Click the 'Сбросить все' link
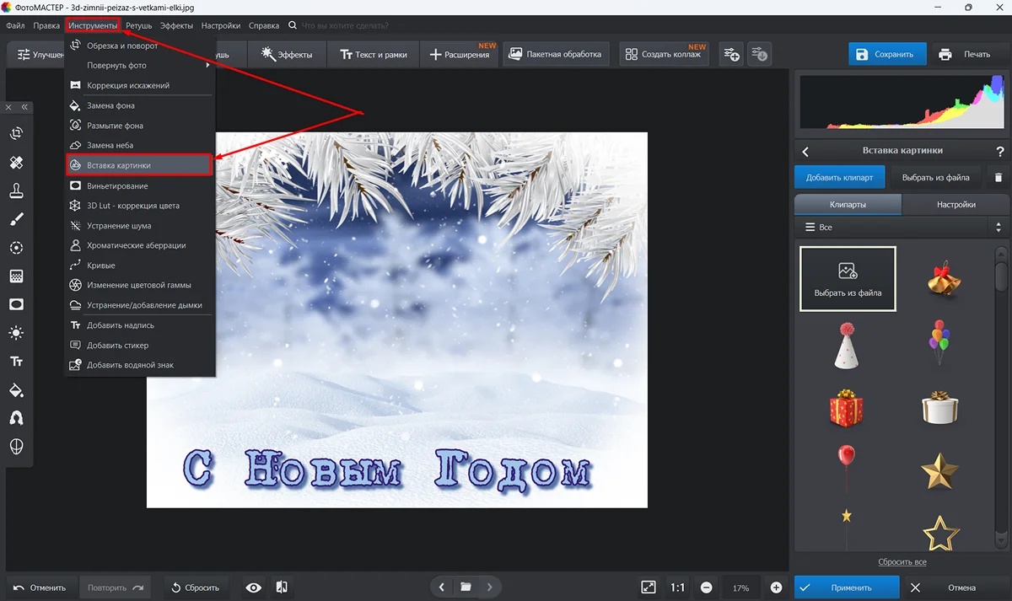 902,561
